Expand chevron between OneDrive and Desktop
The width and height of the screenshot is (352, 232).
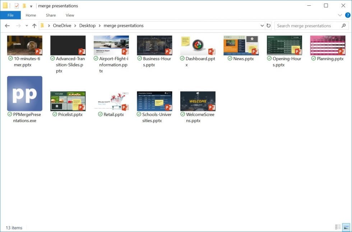75,26
